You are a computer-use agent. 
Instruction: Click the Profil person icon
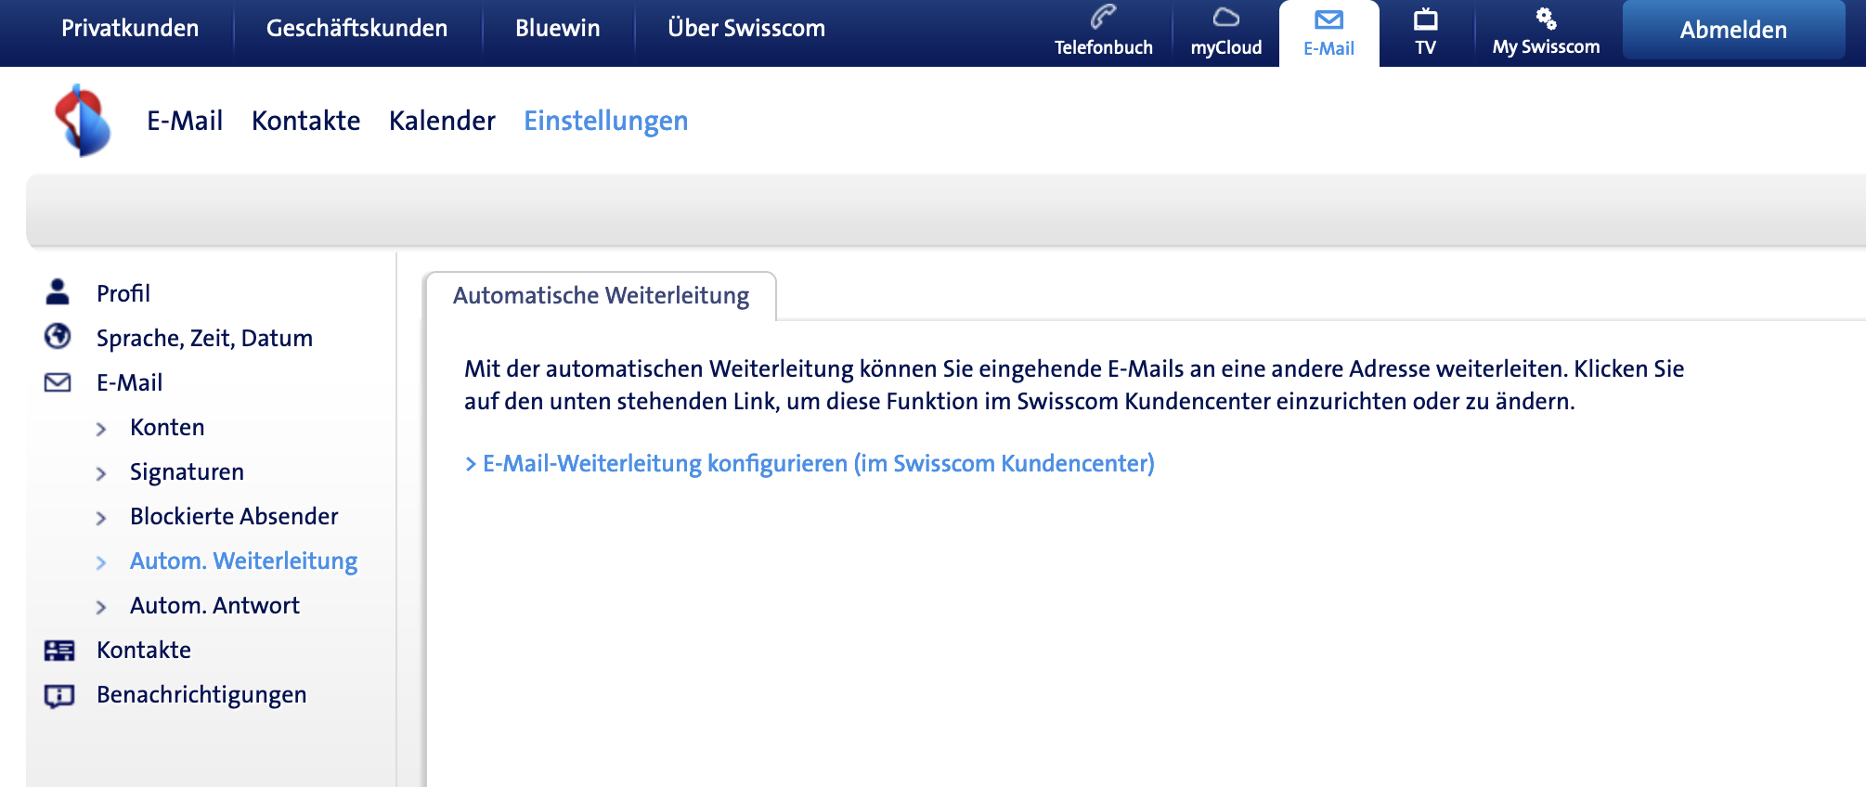pyautogui.click(x=58, y=292)
